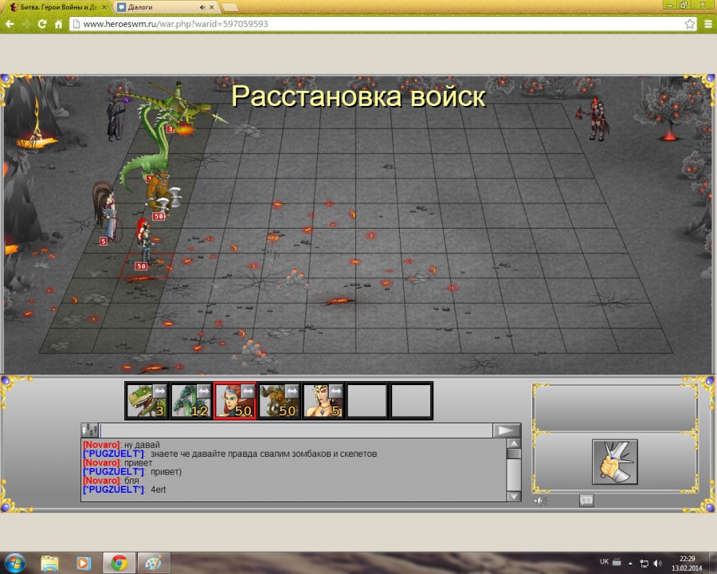Click Novaro name beside 'ну давай'
717x574 pixels.
[101, 445]
